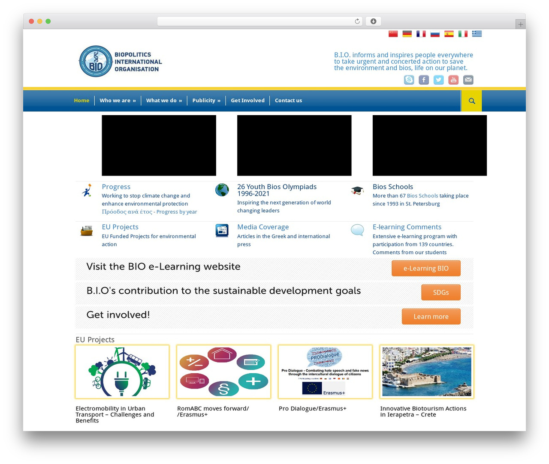
Task: Click the e-Learning BIO button
Action: (x=426, y=268)
